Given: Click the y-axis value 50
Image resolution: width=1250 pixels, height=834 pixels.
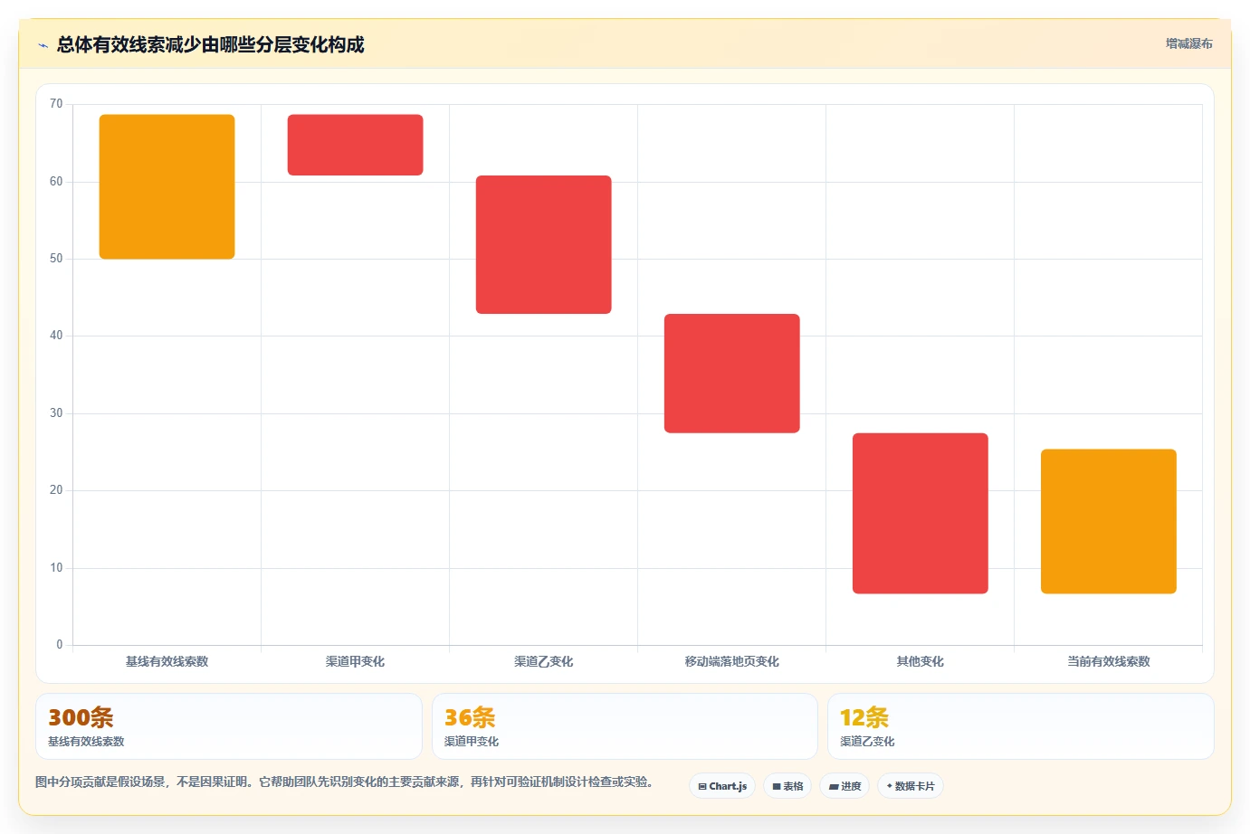Looking at the screenshot, I should tap(56, 259).
